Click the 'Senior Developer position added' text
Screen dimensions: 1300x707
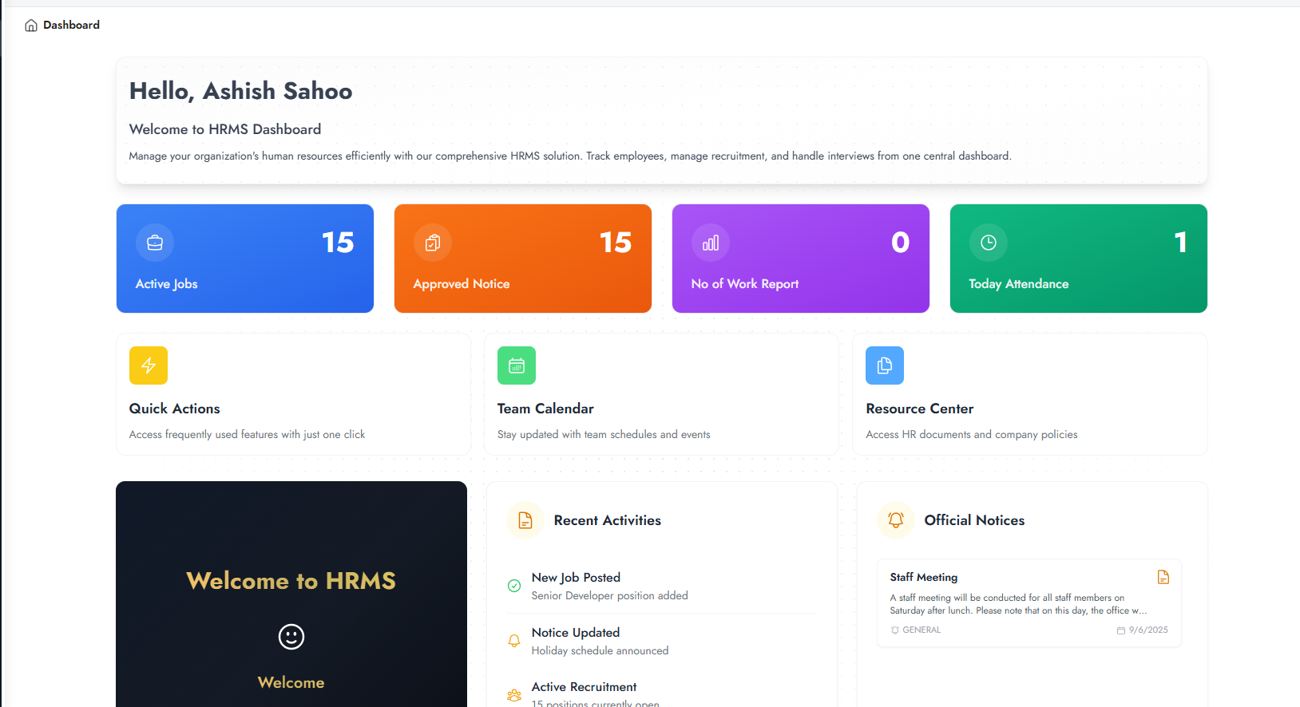pyautogui.click(x=610, y=596)
